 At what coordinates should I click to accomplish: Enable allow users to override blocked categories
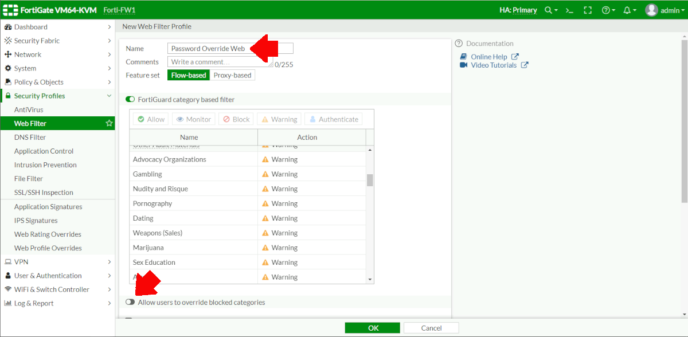tap(130, 301)
